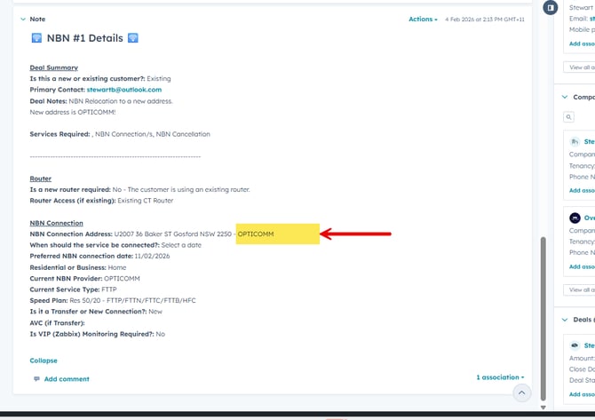The width and height of the screenshot is (595, 420).
Task: Click the search icon in the Companies section
Action: coord(569,116)
